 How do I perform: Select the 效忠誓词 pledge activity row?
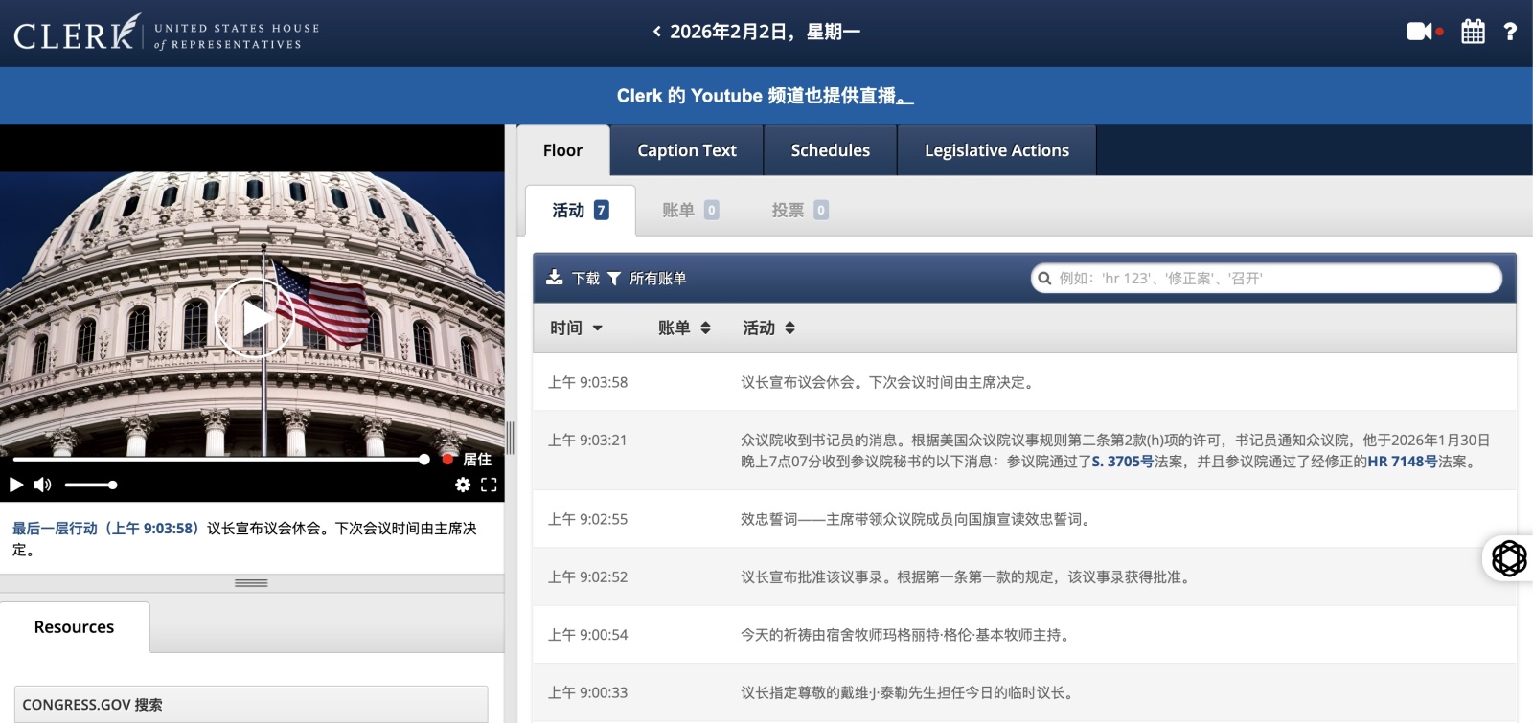coord(1024,519)
